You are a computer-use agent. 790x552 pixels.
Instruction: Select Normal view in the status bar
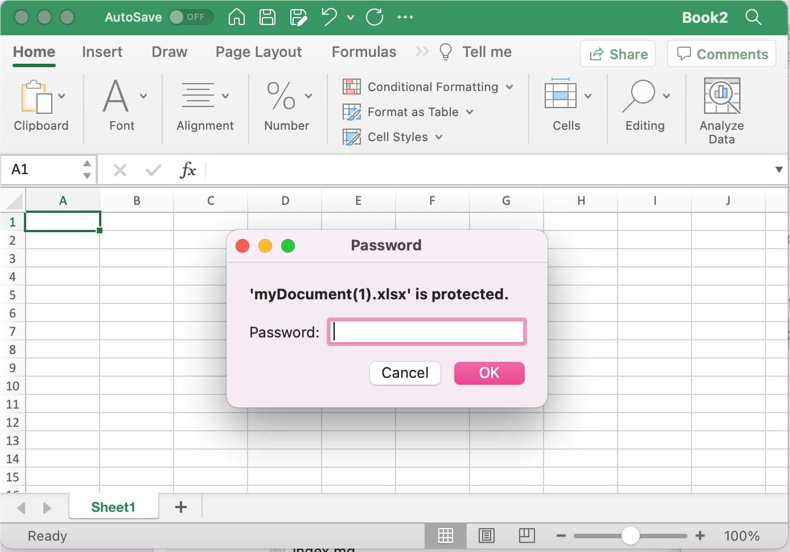[446, 535]
